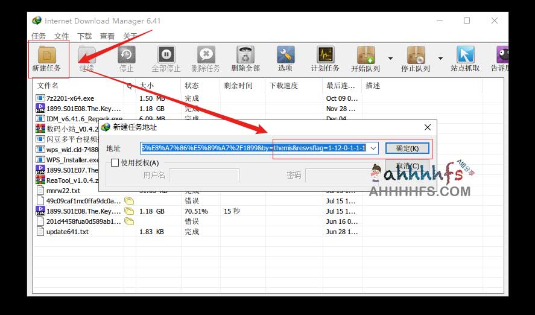This screenshot has height=315, width=535.
Task: Click the 删除全部 trash icon
Action: pos(245,55)
